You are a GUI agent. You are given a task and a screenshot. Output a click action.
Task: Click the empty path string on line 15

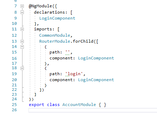[67, 52]
